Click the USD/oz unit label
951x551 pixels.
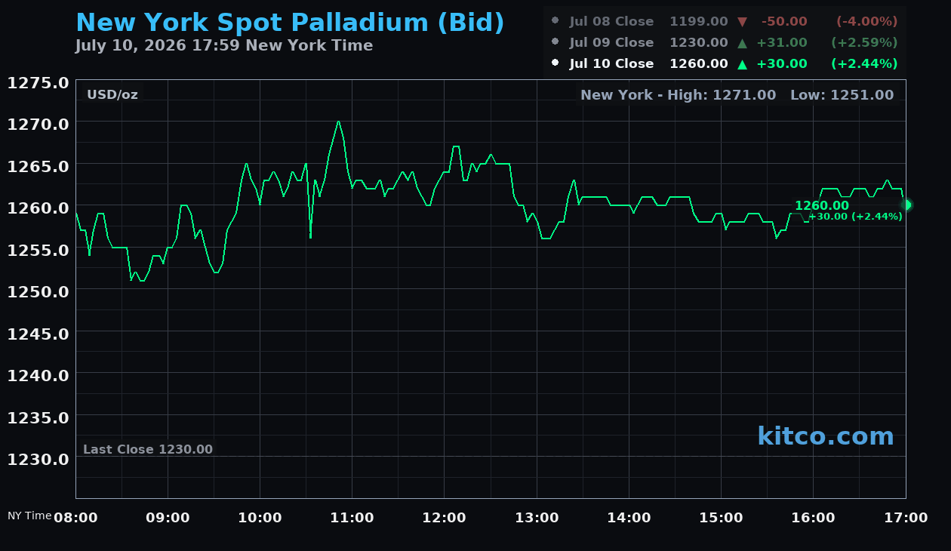[x=112, y=94]
